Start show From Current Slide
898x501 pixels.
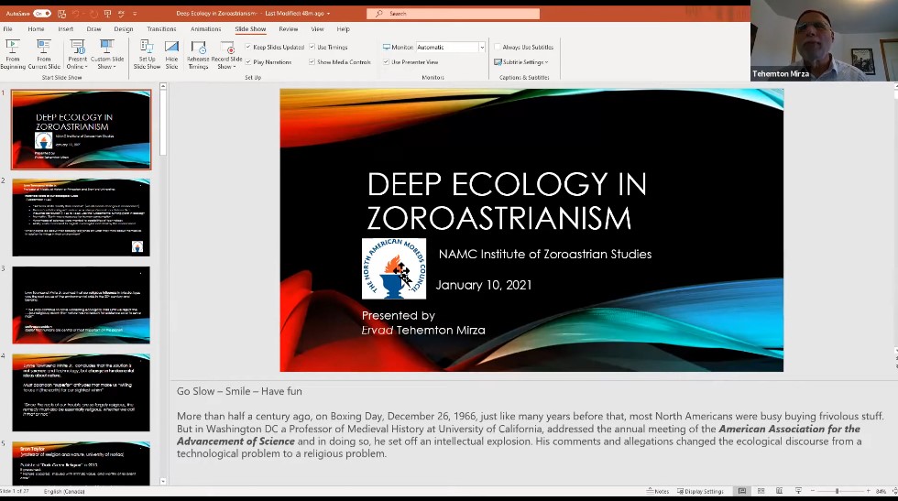44,54
